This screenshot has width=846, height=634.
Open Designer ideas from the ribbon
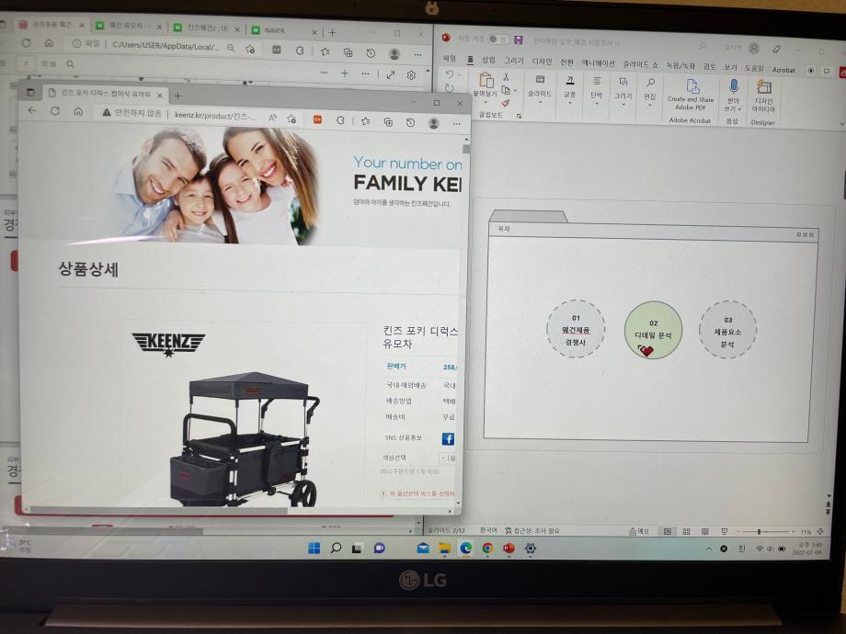763,87
